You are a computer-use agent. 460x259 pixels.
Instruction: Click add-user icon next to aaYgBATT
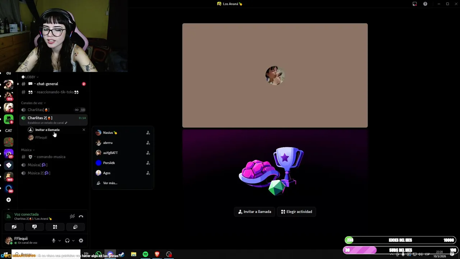coord(148,153)
